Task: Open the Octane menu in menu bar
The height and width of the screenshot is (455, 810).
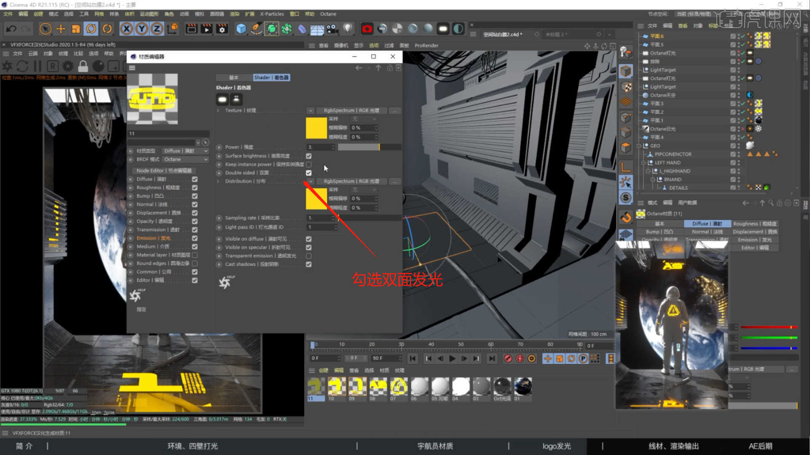Action: (328, 14)
